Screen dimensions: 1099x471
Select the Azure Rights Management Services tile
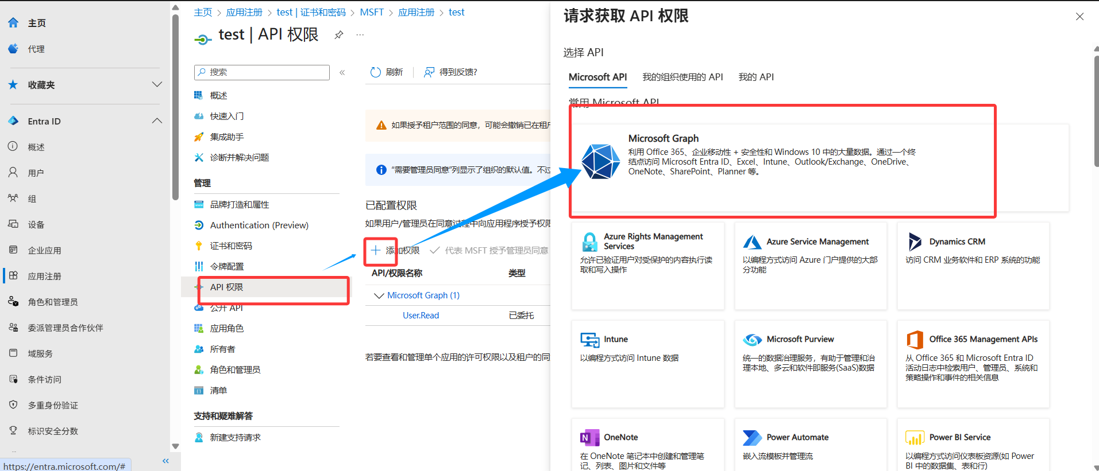point(647,265)
